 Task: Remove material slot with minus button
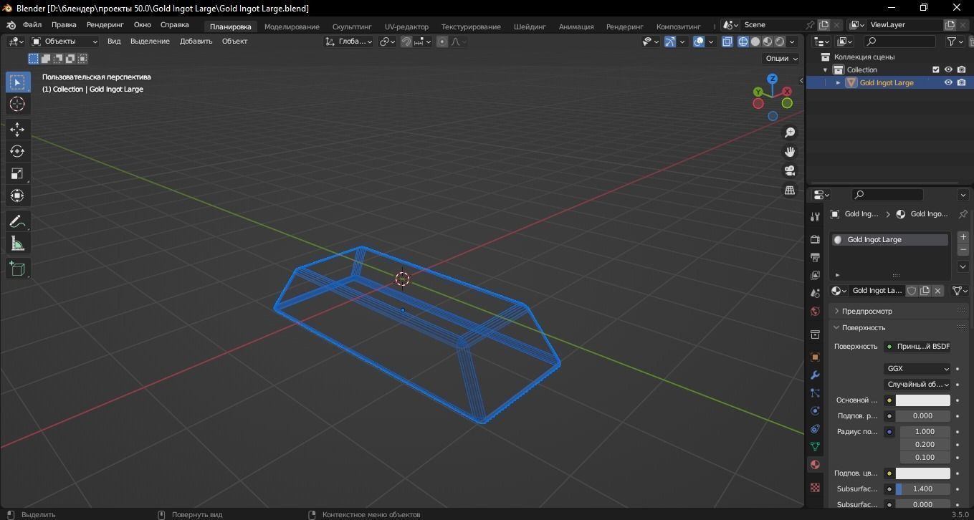pos(963,250)
